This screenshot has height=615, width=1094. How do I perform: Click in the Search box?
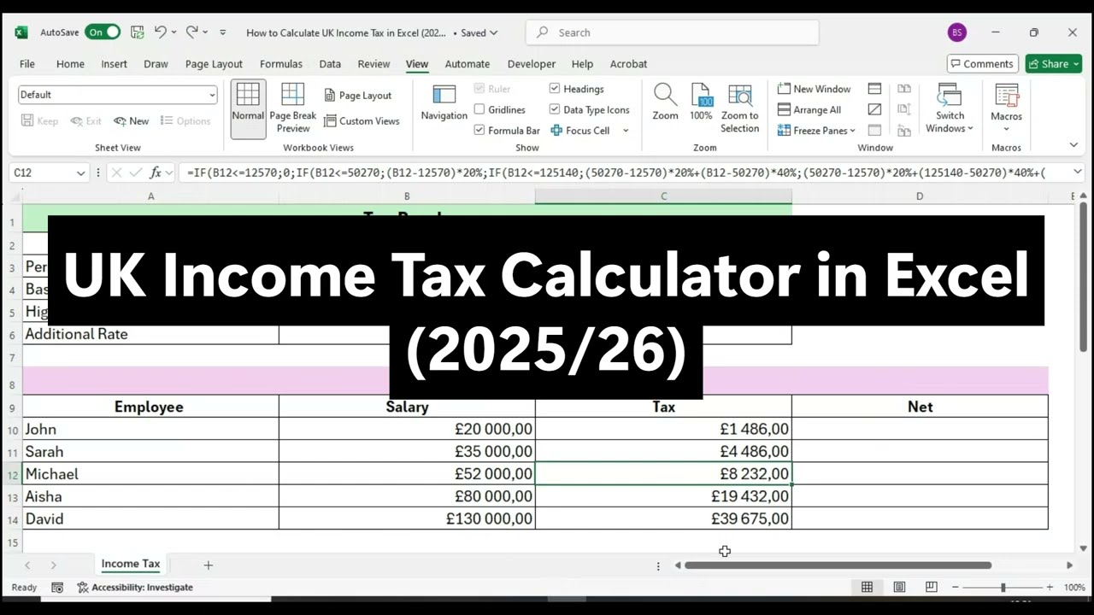pos(672,32)
